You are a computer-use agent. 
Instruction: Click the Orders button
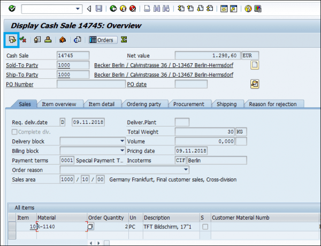point(103,40)
